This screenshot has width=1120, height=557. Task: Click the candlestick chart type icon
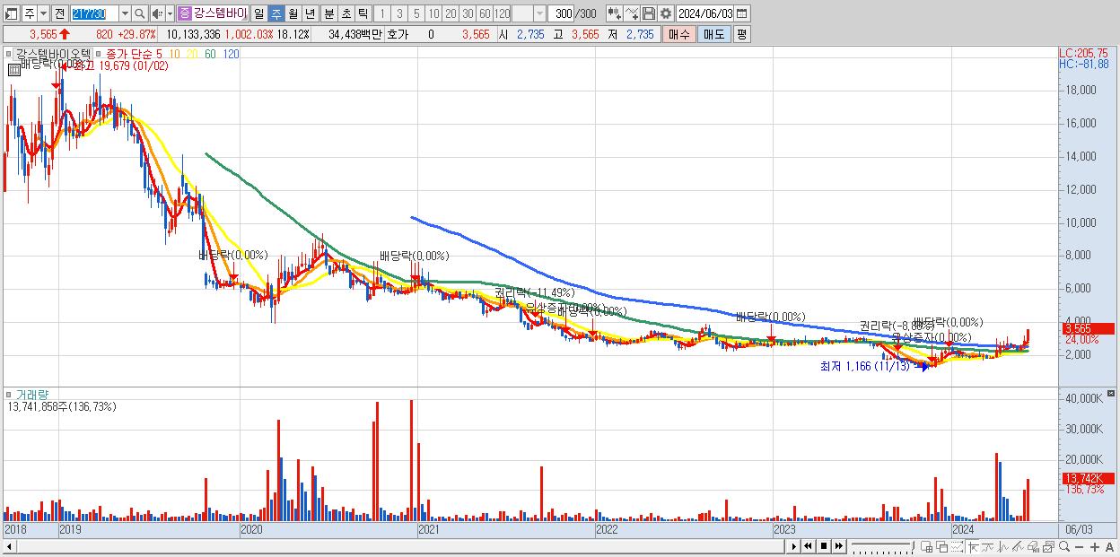(615, 13)
